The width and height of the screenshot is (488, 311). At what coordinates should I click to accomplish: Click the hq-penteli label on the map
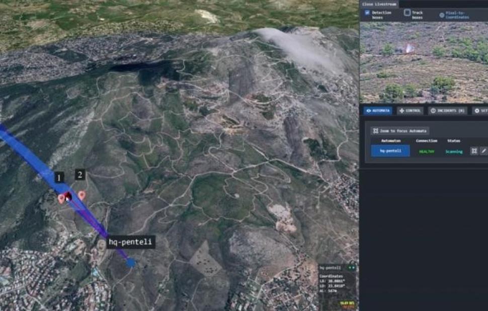[130, 242]
